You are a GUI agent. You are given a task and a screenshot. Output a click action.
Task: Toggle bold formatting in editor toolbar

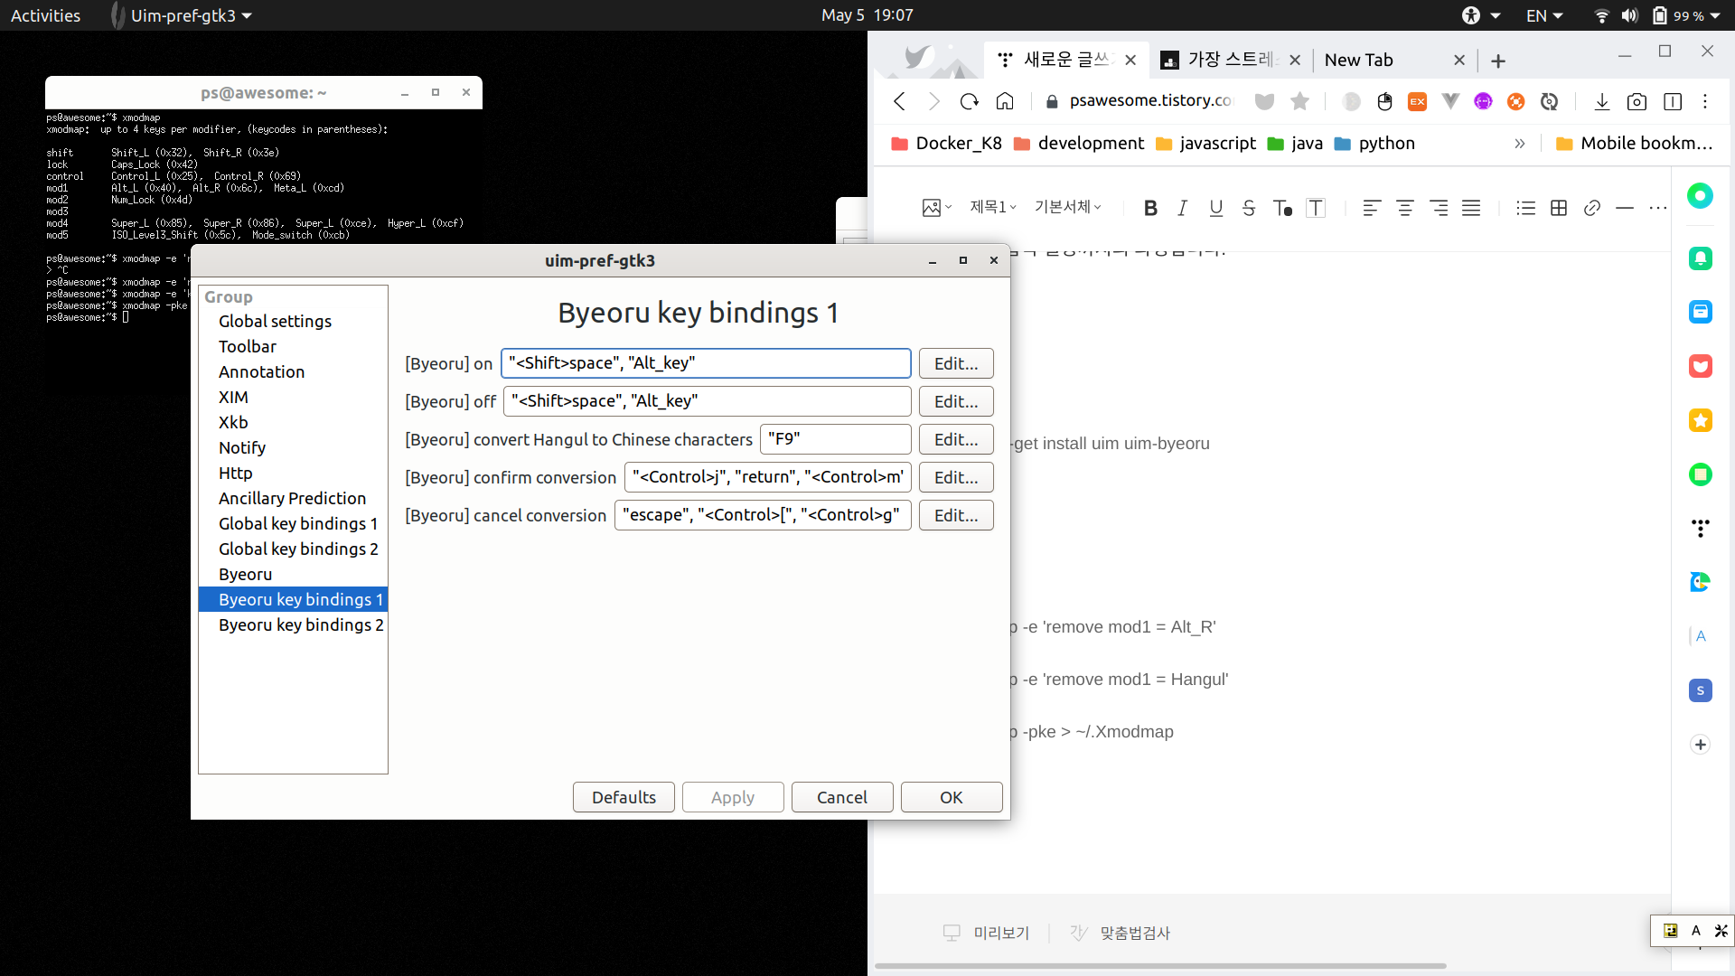point(1150,208)
